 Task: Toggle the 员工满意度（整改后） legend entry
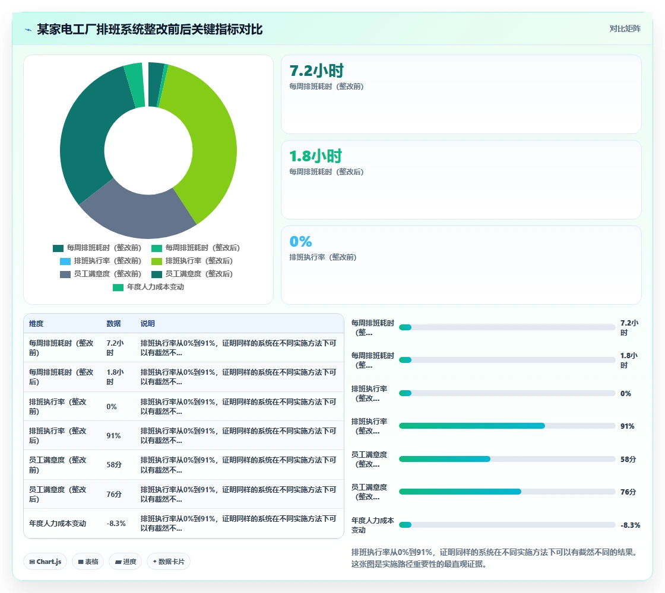(192, 274)
